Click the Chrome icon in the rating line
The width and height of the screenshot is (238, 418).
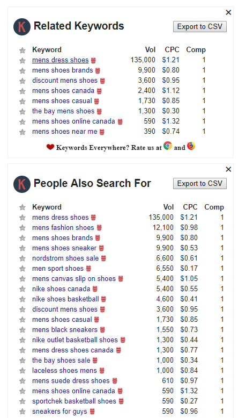coord(168,146)
